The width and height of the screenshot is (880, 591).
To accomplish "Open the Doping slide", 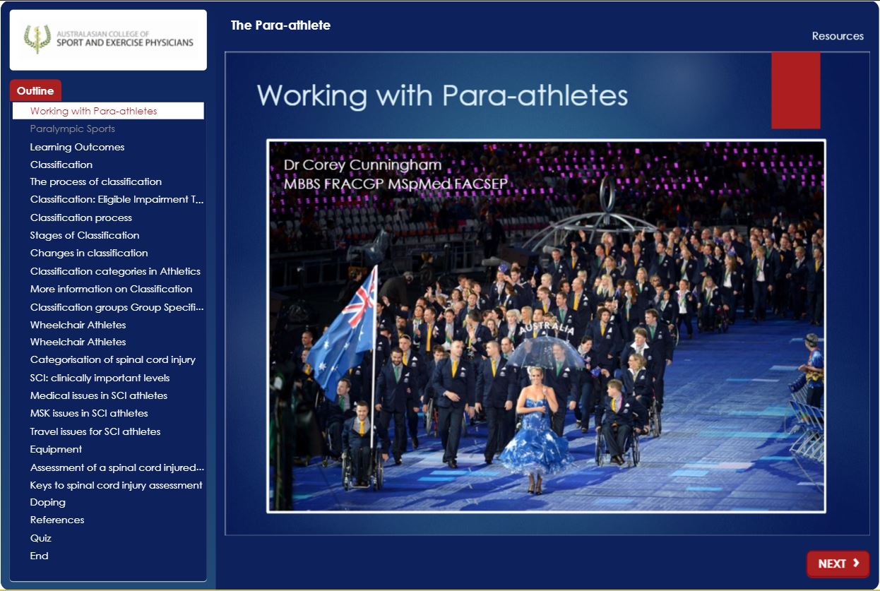I will (48, 502).
